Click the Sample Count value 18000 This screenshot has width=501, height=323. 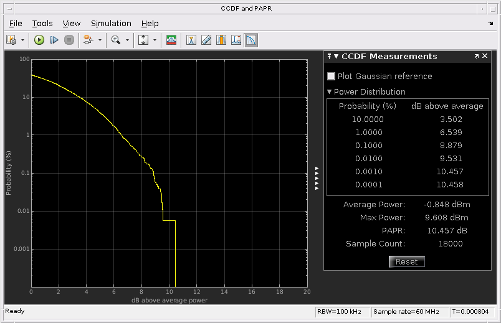pyautogui.click(x=451, y=244)
